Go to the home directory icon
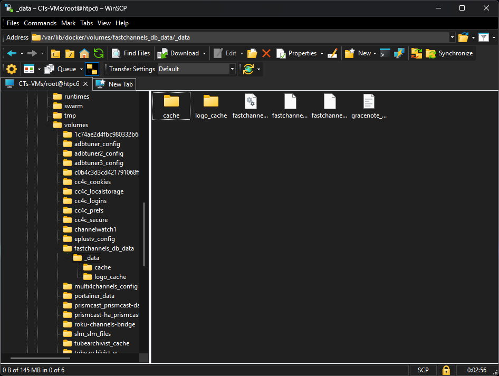The height and width of the screenshot is (376, 499). point(84,53)
